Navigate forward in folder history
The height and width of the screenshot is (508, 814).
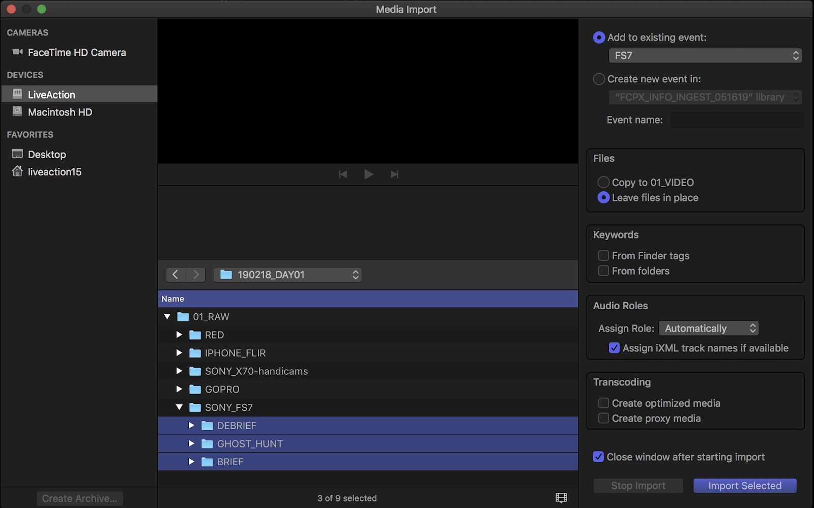pos(196,275)
